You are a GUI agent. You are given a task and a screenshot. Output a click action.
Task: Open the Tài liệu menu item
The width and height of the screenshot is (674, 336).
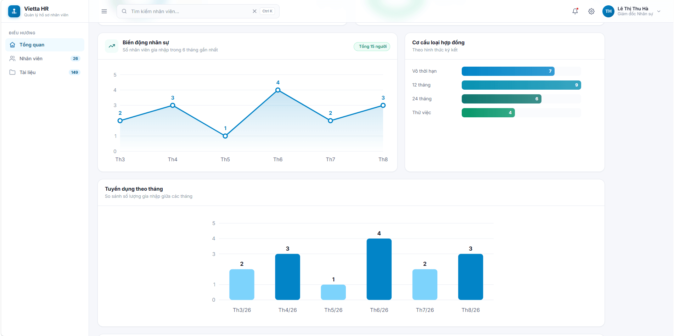click(x=45, y=72)
